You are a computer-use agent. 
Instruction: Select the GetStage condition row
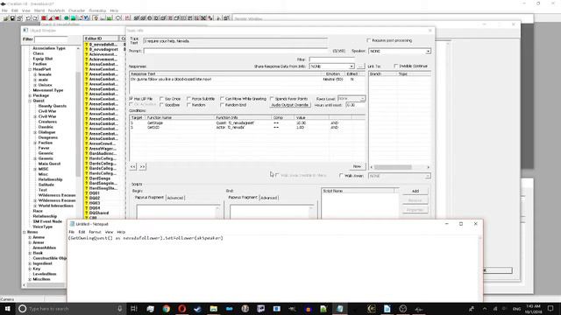pos(247,122)
